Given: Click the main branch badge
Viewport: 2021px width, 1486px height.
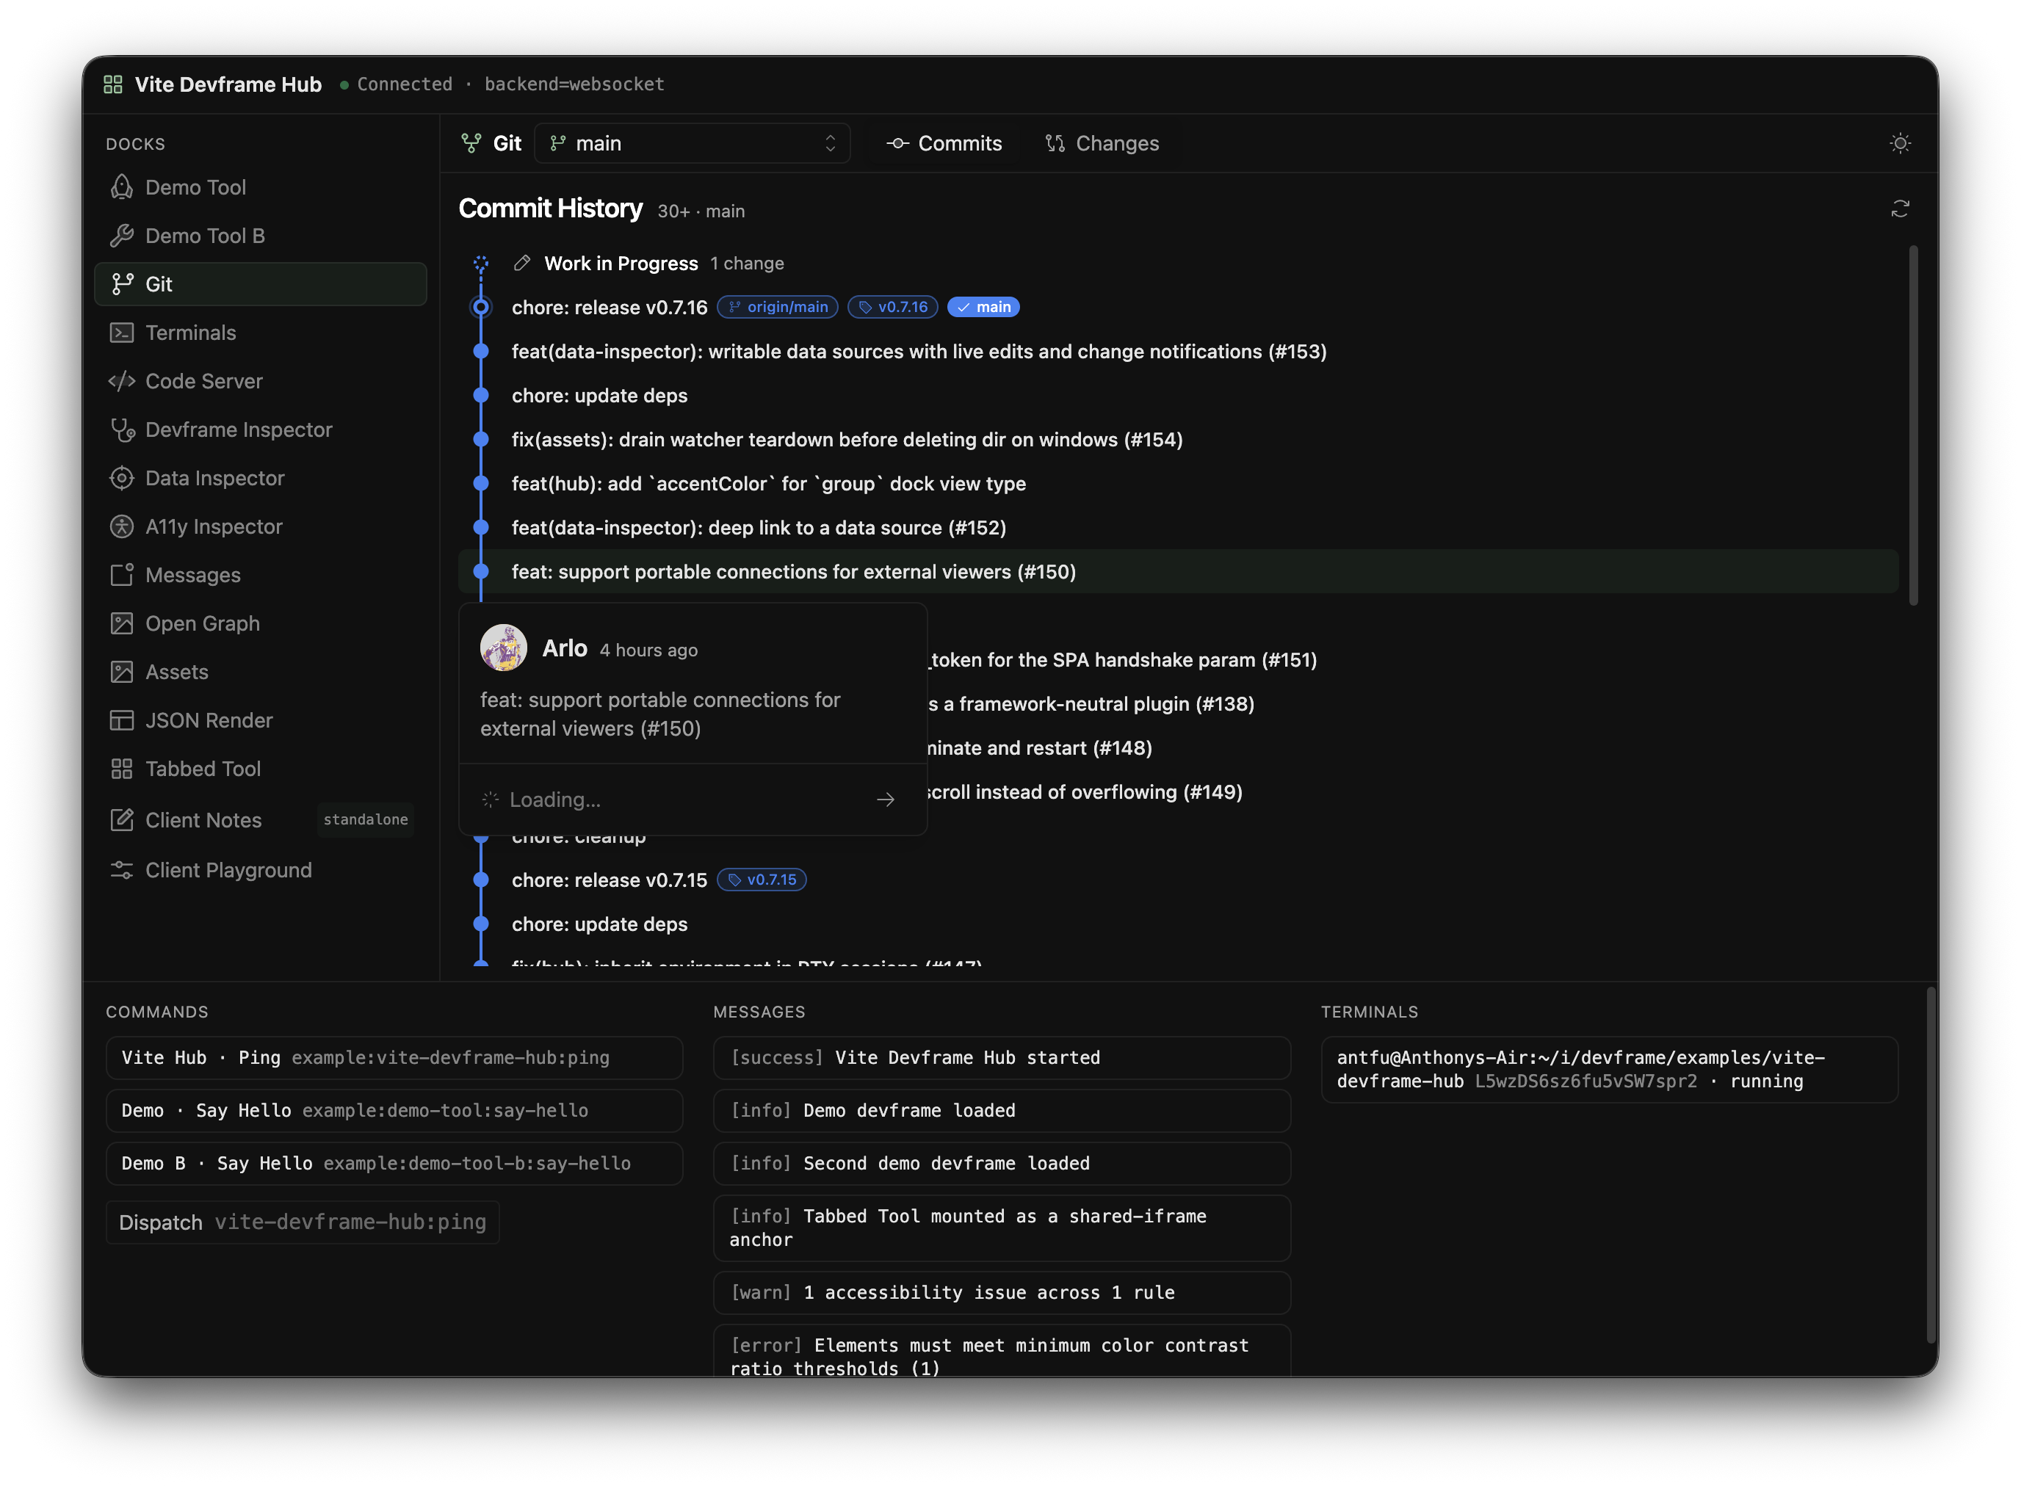Looking at the screenshot, I should coord(983,307).
